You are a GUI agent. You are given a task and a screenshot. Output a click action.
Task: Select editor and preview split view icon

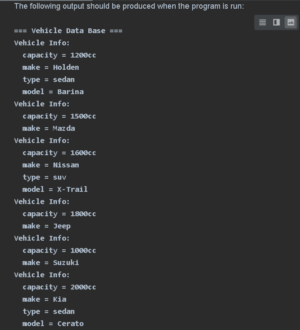pyautogui.click(x=277, y=22)
